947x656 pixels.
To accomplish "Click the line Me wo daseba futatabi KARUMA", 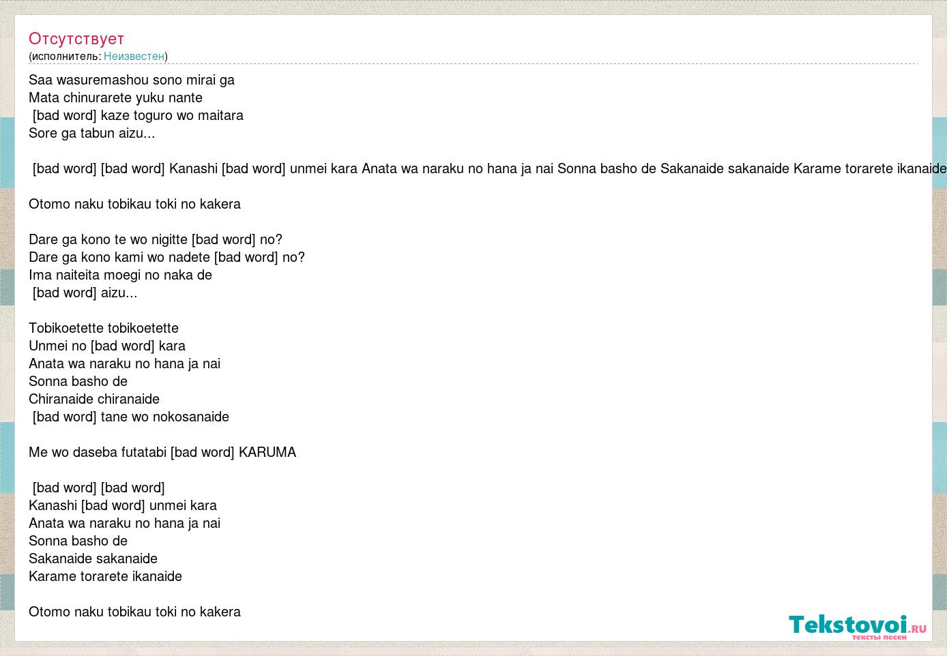I will point(162,452).
